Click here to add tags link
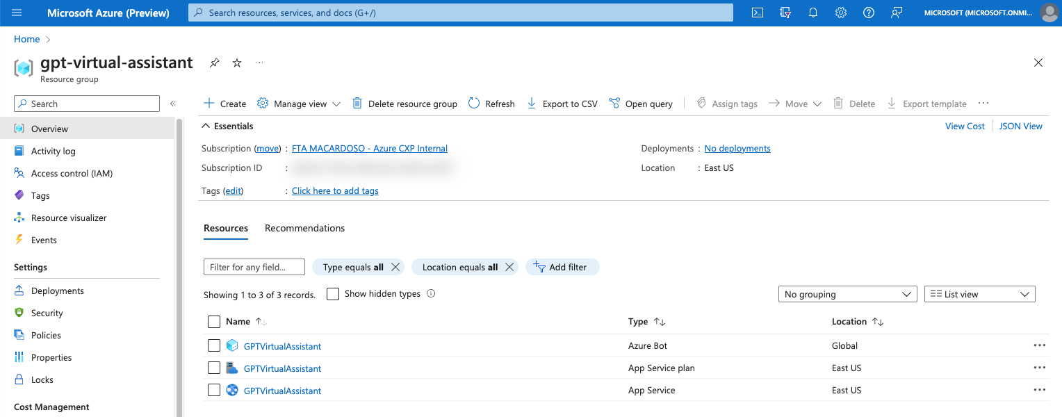This screenshot has height=417, width=1062. coord(335,190)
